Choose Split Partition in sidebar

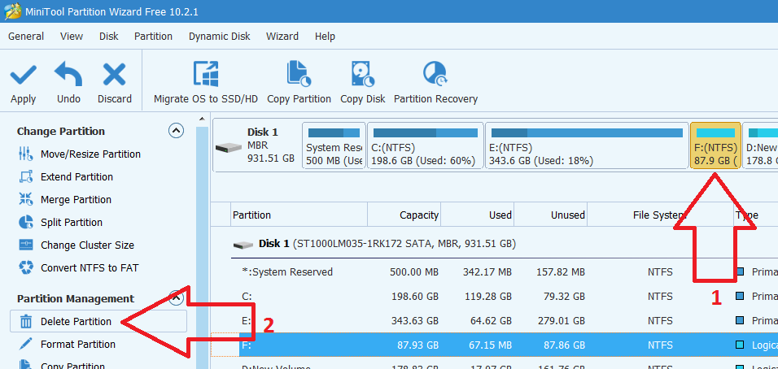tap(72, 223)
